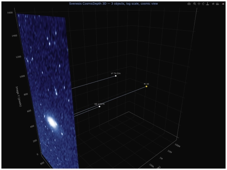Select the Zoom tool in the modebar
Screen dimensions: 227x170
coord(195,4)
